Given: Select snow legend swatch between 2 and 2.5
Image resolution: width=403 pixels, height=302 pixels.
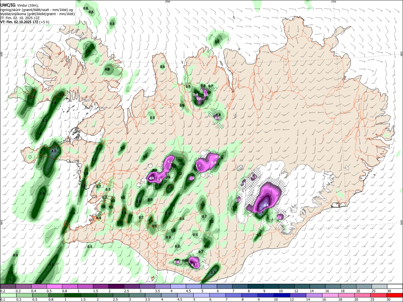Looking at the screenshot, I should pos(116,287).
